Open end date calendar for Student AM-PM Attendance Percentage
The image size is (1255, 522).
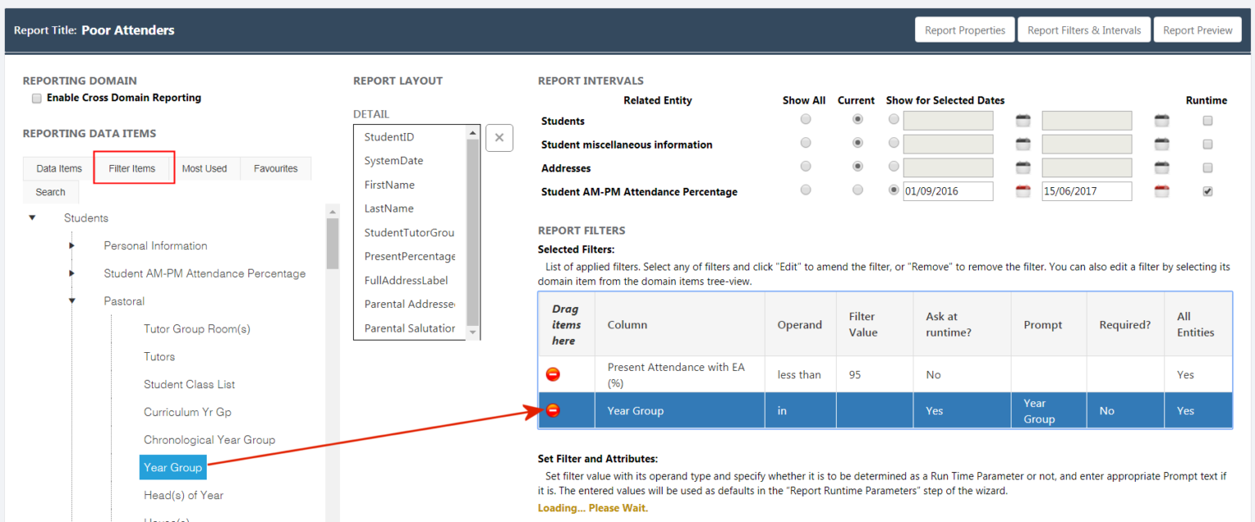point(1161,190)
